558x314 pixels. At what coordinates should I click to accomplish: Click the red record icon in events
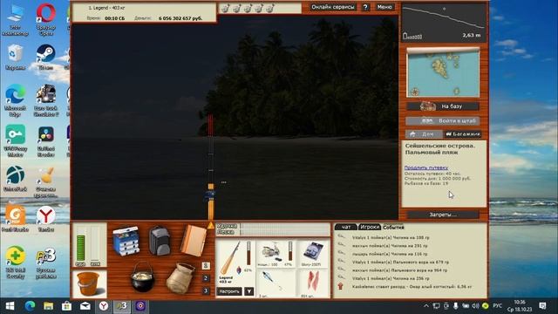[341, 286]
